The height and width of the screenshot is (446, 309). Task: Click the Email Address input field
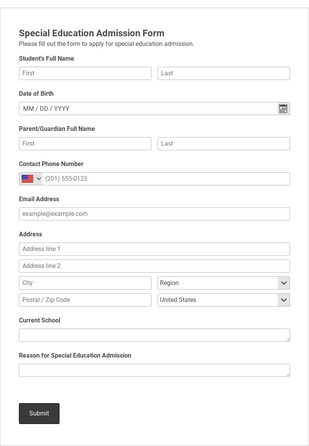(x=154, y=214)
